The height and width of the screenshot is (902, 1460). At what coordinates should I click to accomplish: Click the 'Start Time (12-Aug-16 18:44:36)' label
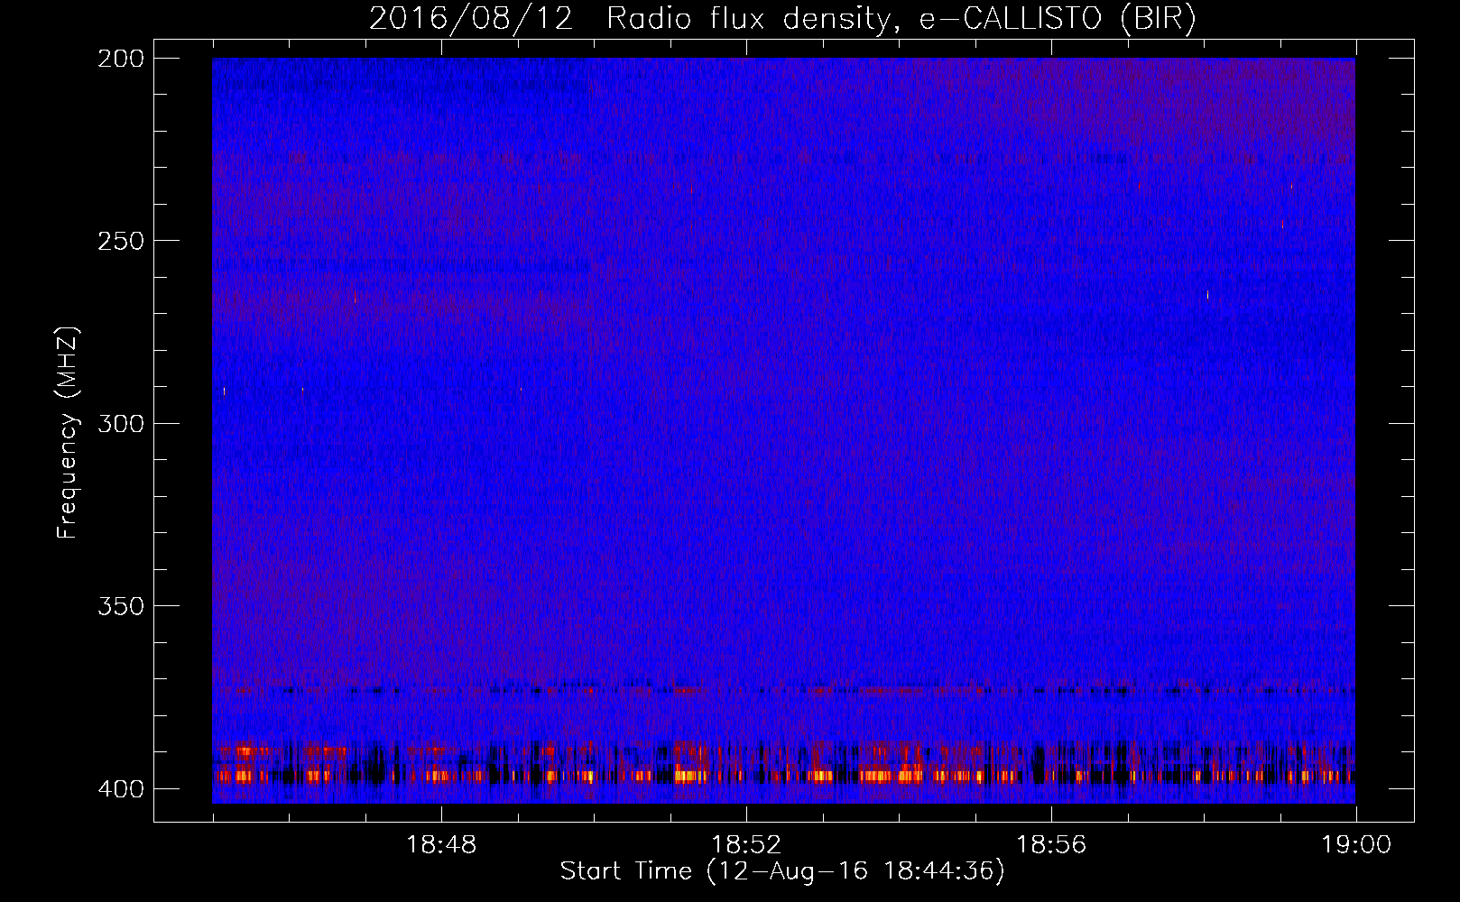click(782, 871)
